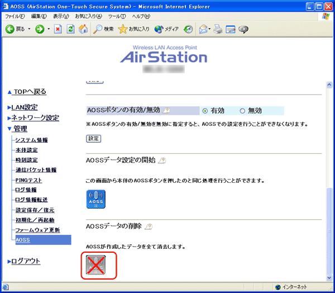Click the Stop loading icon
This screenshot has height=293, width=335.
[58, 29]
